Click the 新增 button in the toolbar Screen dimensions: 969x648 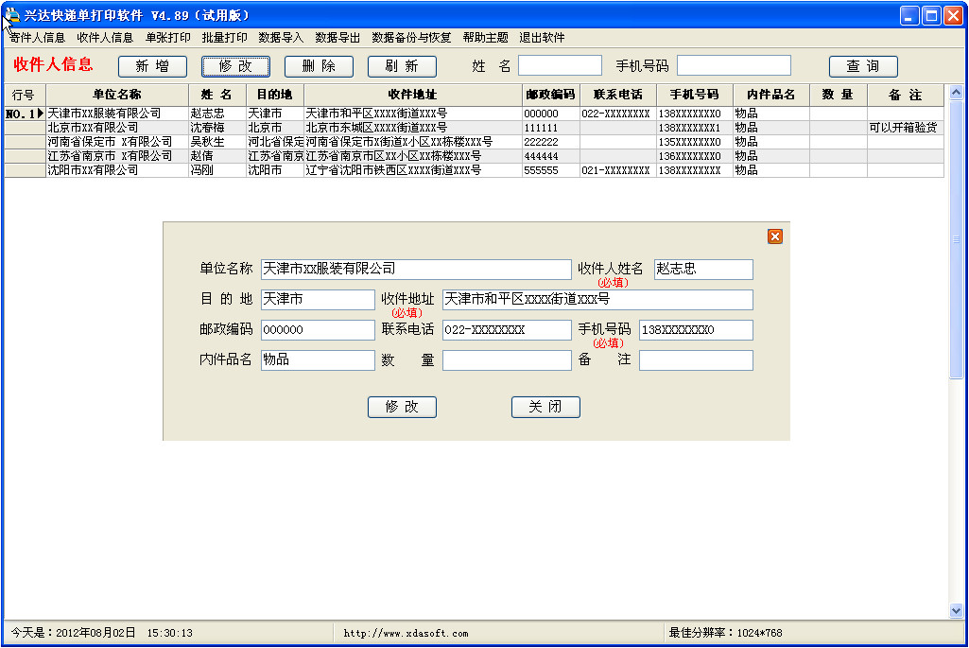(152, 66)
